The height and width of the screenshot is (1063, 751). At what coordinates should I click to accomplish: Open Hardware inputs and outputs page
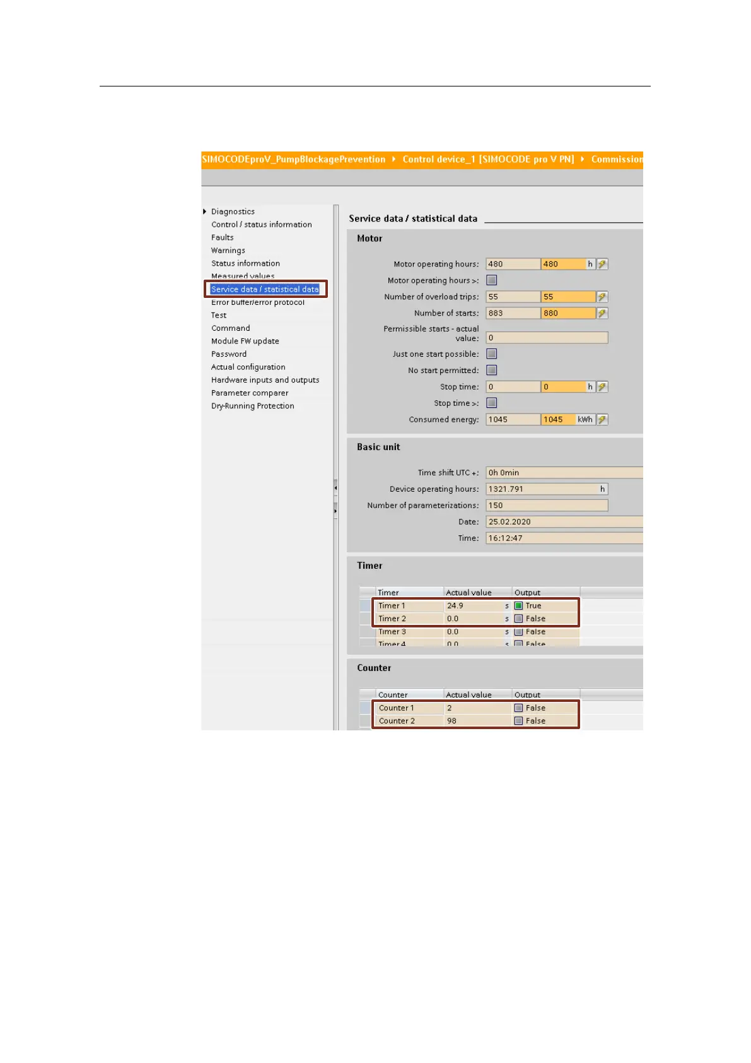point(265,380)
